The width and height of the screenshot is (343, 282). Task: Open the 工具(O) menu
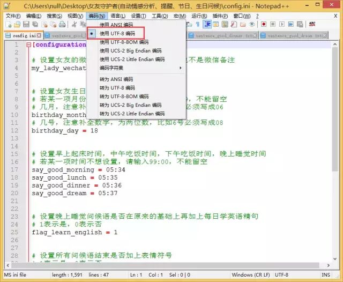tap(160, 16)
